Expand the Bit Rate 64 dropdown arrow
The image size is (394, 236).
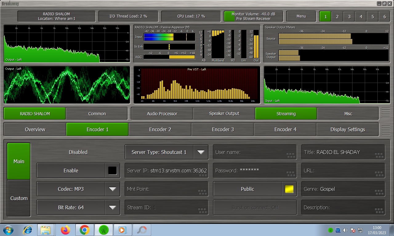[112, 207]
